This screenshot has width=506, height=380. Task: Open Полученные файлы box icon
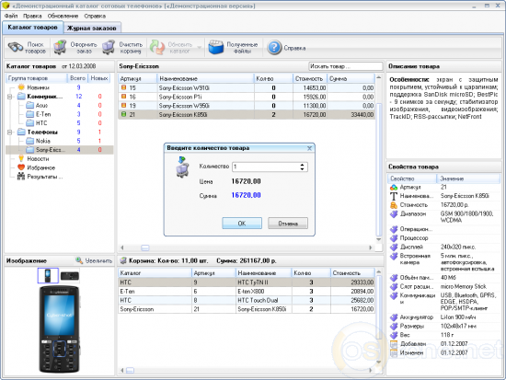coord(216,48)
